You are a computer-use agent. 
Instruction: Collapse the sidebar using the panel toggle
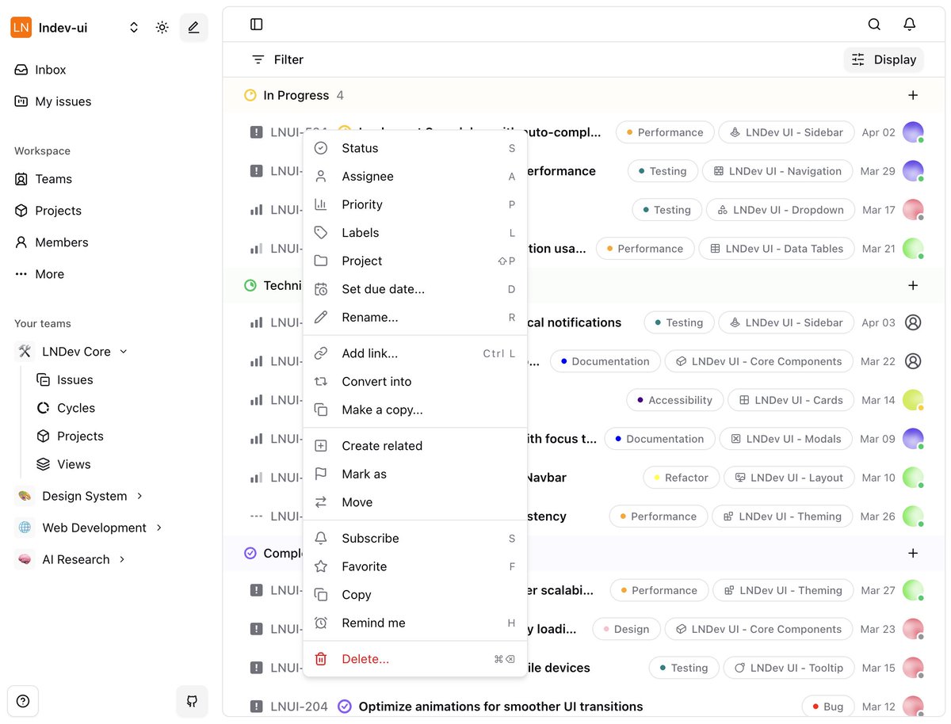click(256, 24)
